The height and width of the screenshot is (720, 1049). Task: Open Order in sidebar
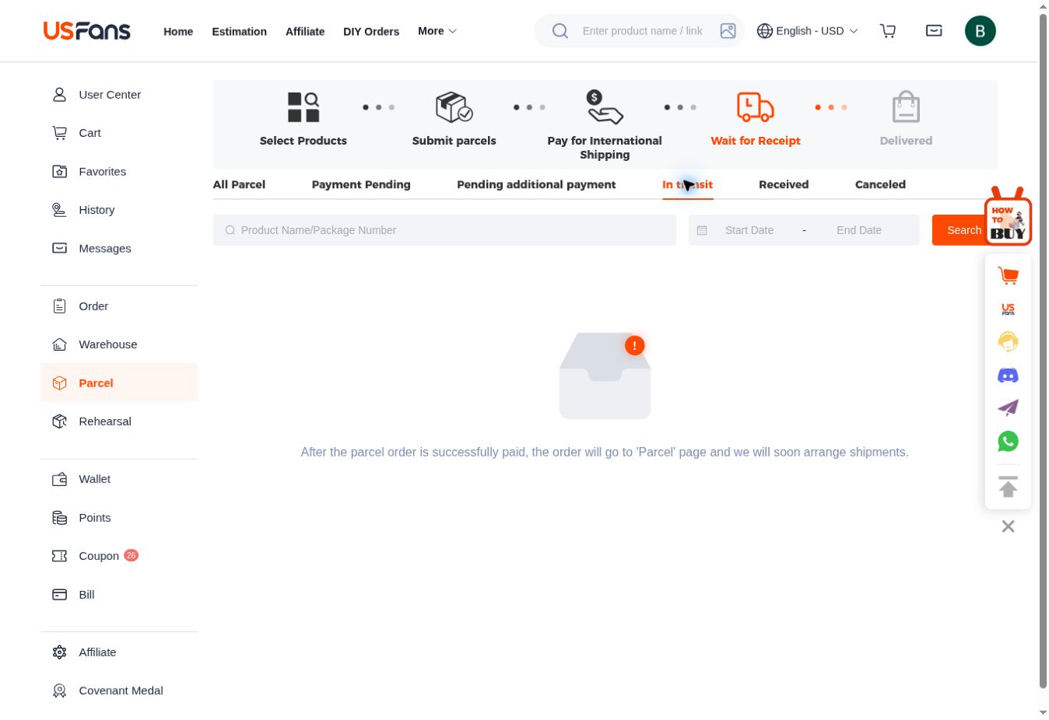click(x=119, y=306)
